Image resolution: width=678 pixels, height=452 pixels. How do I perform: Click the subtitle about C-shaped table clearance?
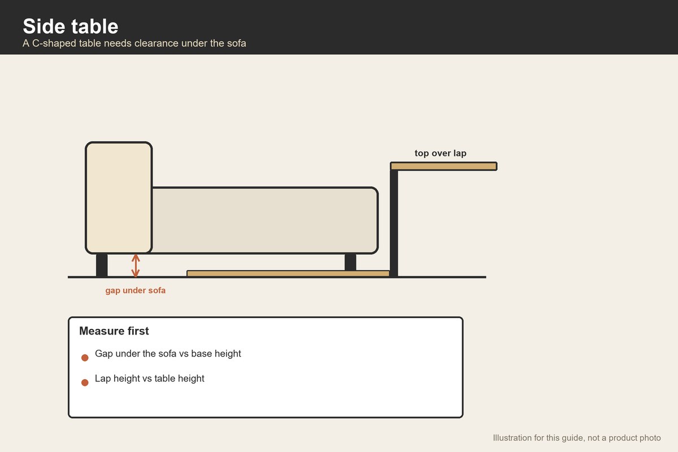tap(134, 43)
